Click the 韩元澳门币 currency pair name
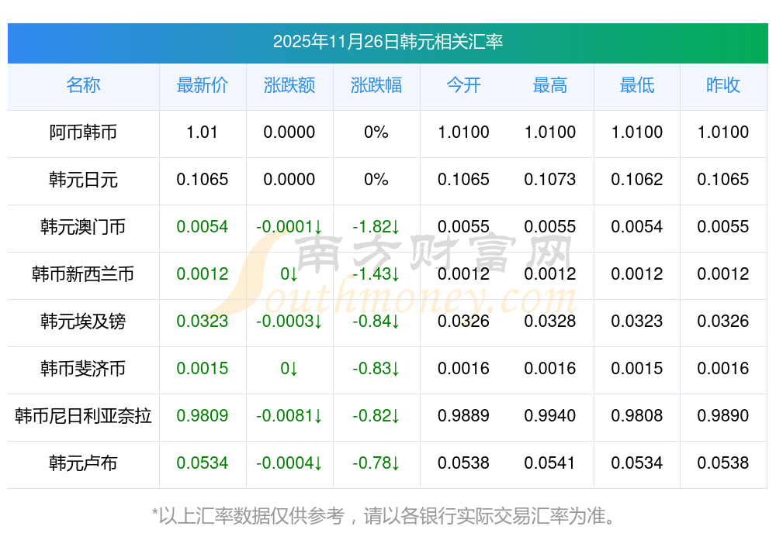Image resolution: width=776 pixels, height=540 pixels. coord(83,227)
